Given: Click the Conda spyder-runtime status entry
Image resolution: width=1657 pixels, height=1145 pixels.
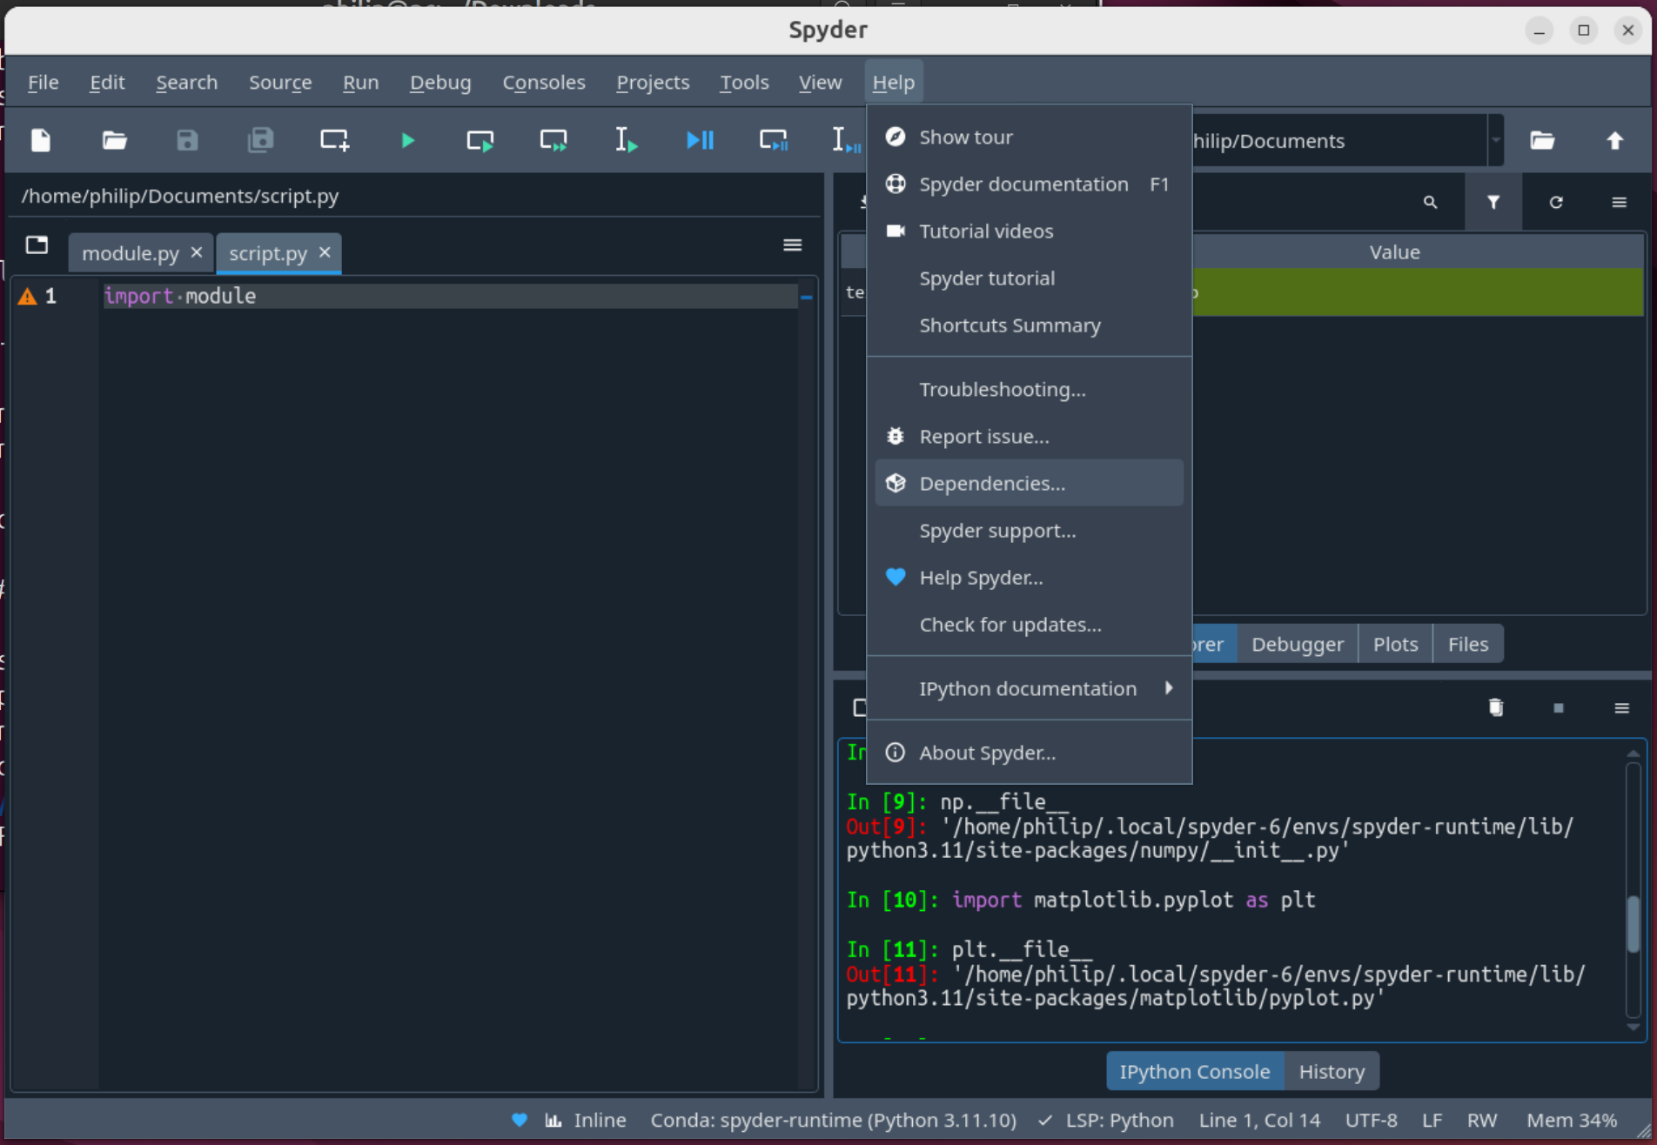Looking at the screenshot, I should (x=833, y=1120).
